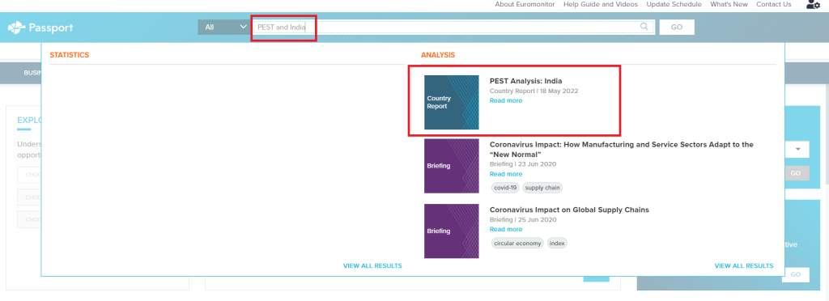This screenshot has width=829, height=301.
Task: Select the index tag
Action: click(x=557, y=243)
